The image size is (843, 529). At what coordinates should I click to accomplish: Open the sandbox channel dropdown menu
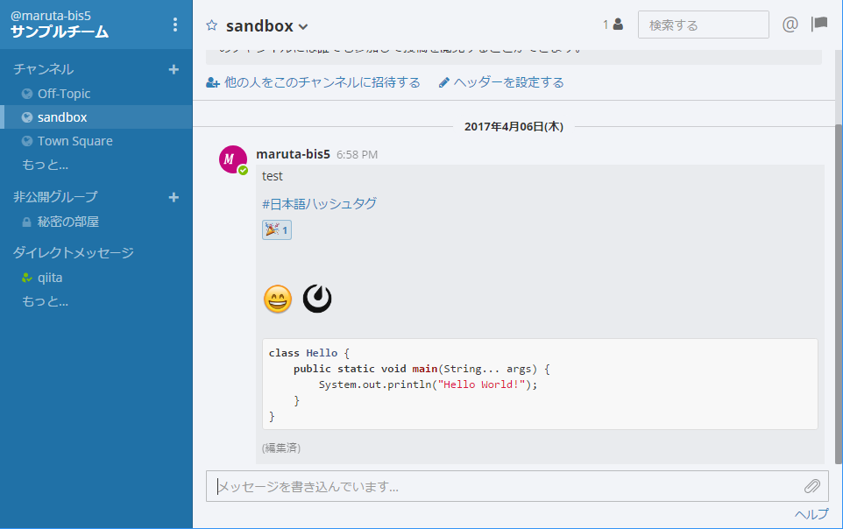(x=303, y=27)
